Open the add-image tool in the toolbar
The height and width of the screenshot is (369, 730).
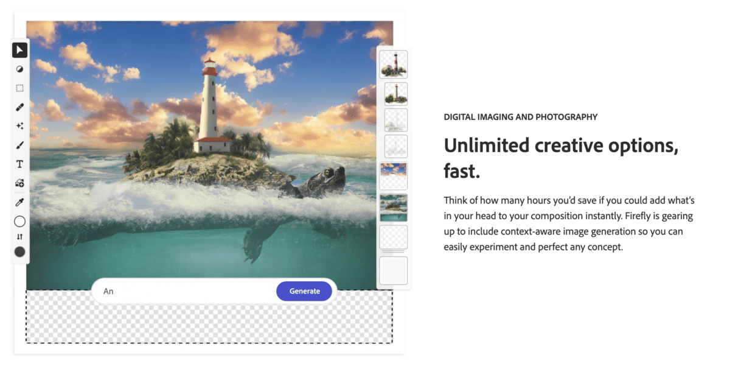(19, 183)
